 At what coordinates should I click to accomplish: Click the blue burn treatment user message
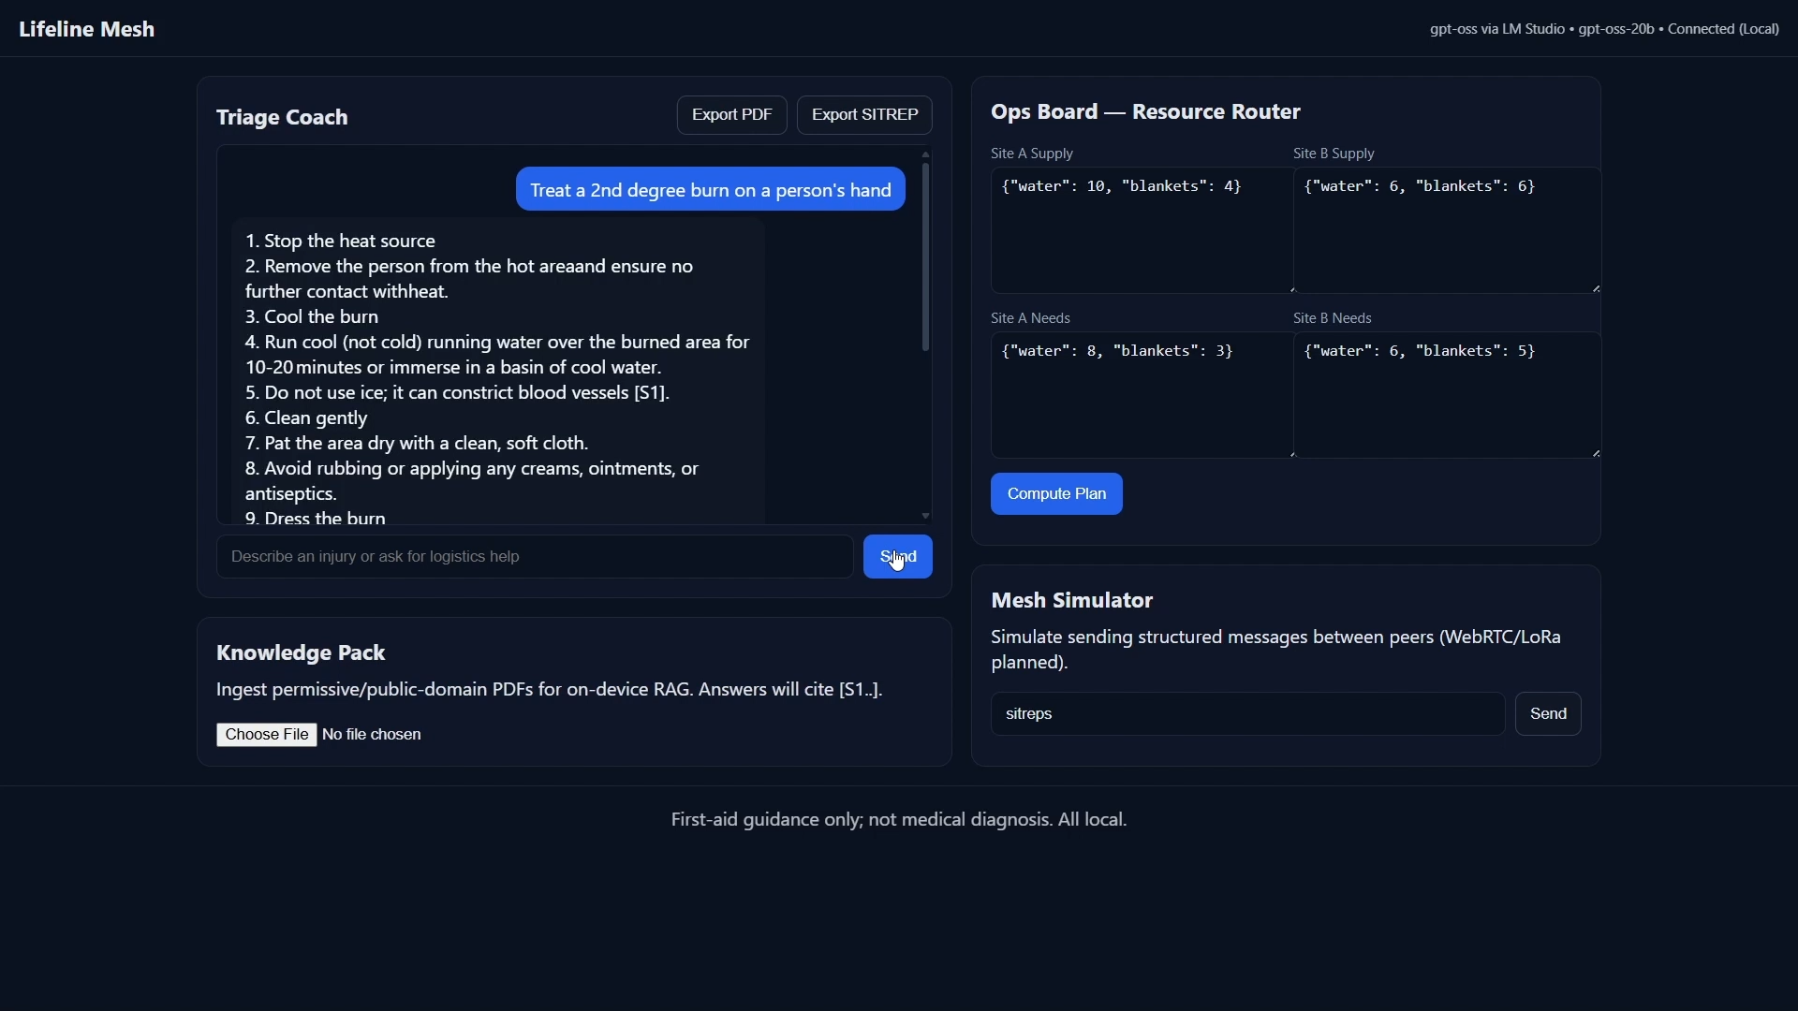(x=710, y=190)
